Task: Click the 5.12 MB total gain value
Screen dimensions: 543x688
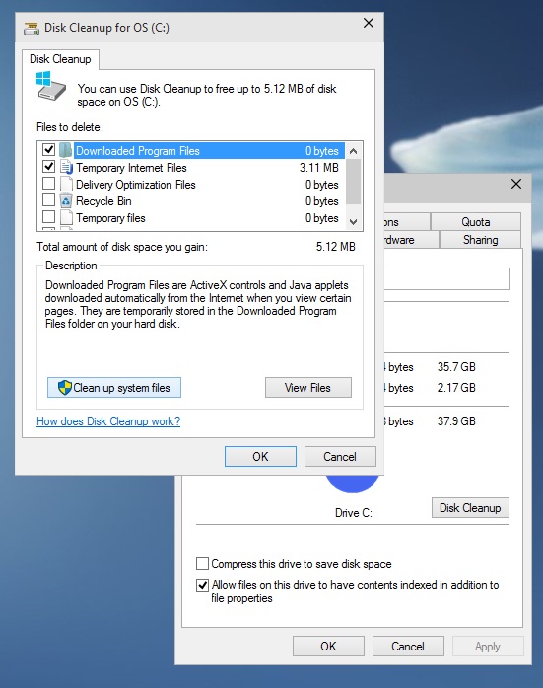Action: pos(335,247)
